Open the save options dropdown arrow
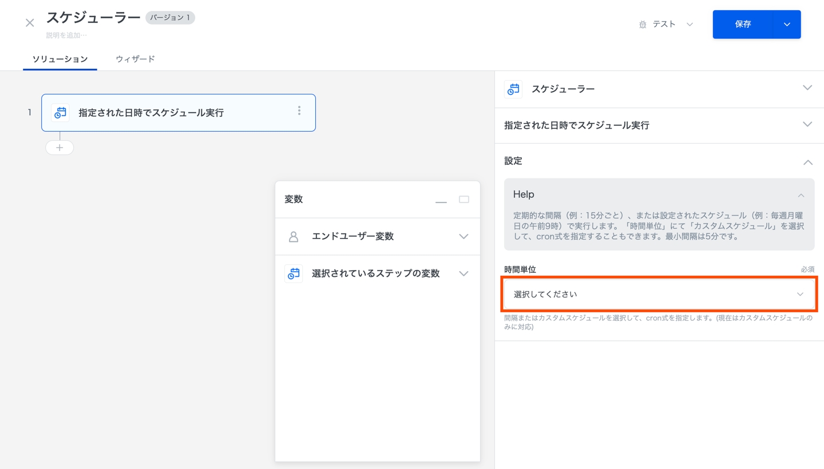824x469 pixels. tap(787, 25)
